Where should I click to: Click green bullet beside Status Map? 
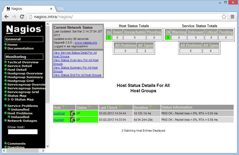(6, 95)
